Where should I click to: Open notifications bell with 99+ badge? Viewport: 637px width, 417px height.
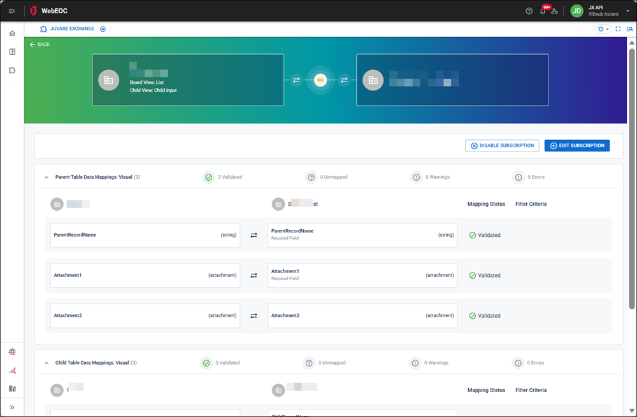(x=543, y=11)
